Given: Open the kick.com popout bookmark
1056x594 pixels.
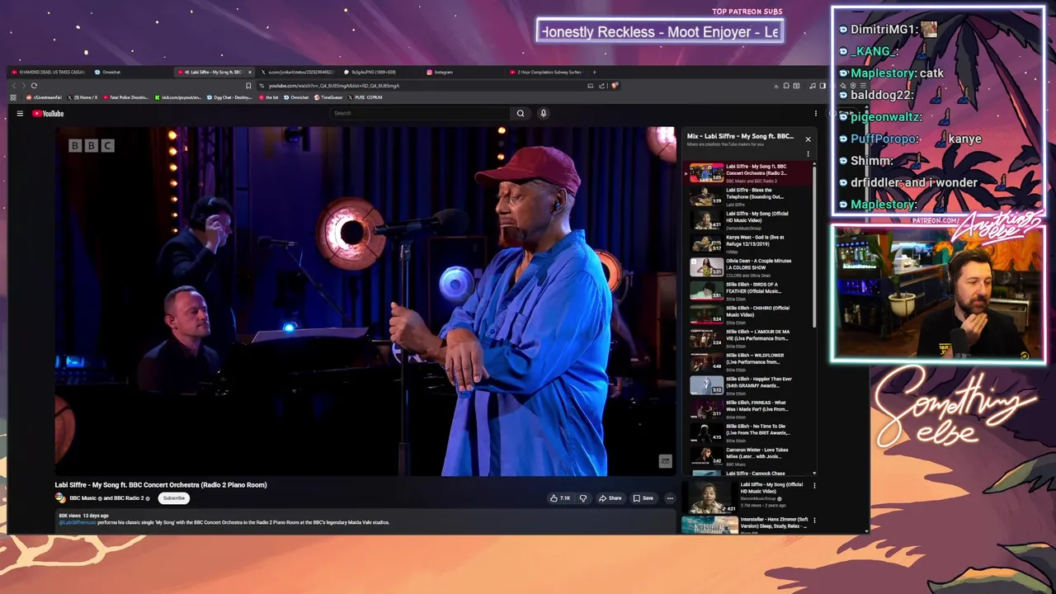Looking at the screenshot, I should (x=177, y=97).
